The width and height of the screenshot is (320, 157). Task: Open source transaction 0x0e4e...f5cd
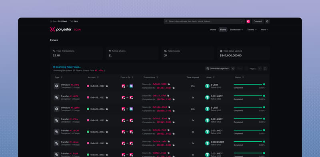click(x=159, y=130)
